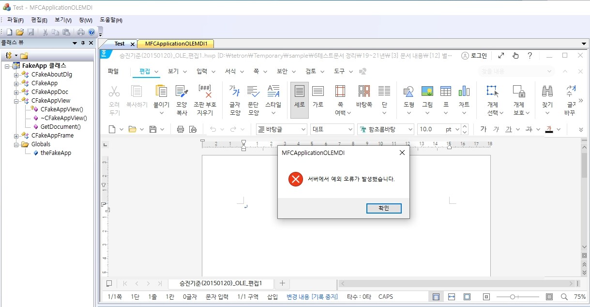Viewport: 590px width, 307px height.
Task: Open the 입력 ribbon tab
Action: pyautogui.click(x=202, y=71)
